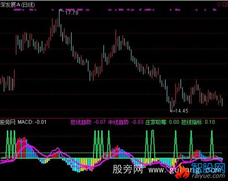
Task: Click the 庄家吸筹: 0.00 indicator value
Action: pos(162,122)
